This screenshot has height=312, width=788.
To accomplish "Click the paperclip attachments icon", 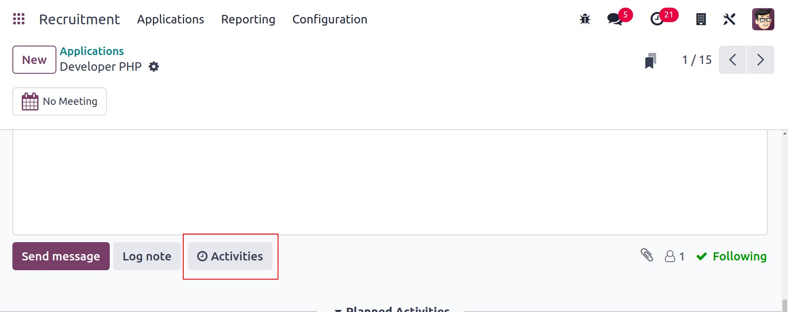I will (647, 255).
